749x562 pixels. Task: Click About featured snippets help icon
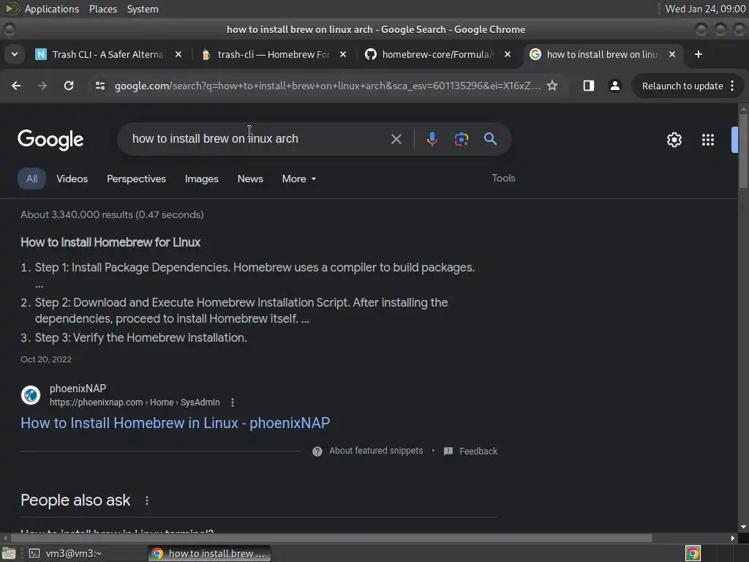click(x=317, y=451)
